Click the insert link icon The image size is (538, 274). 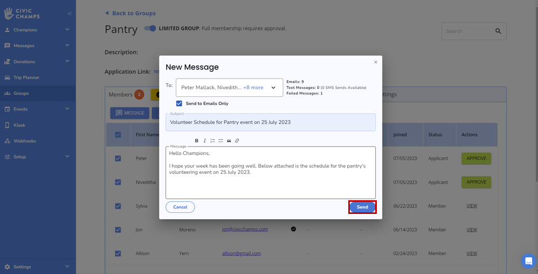[237, 141]
